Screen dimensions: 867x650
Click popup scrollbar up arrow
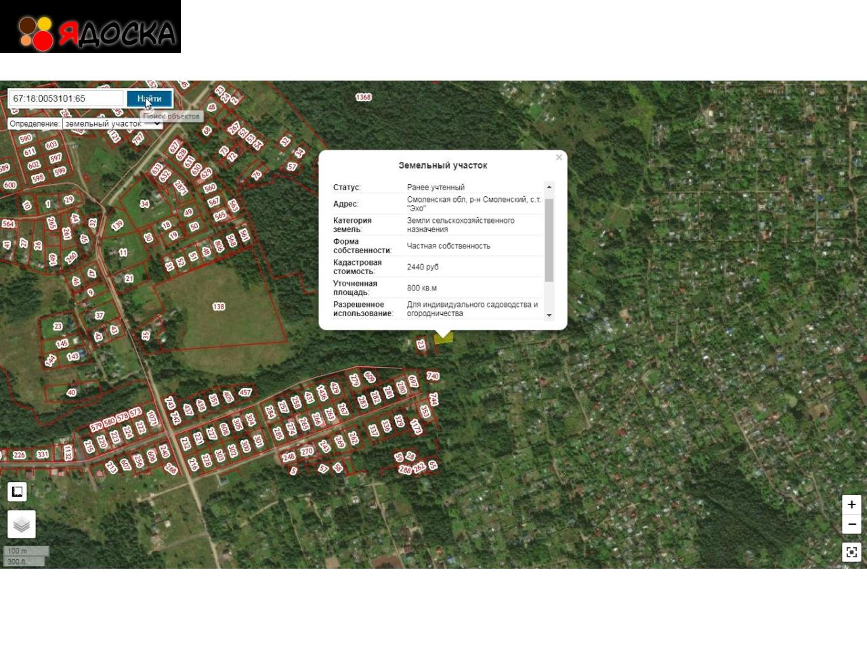coord(549,187)
